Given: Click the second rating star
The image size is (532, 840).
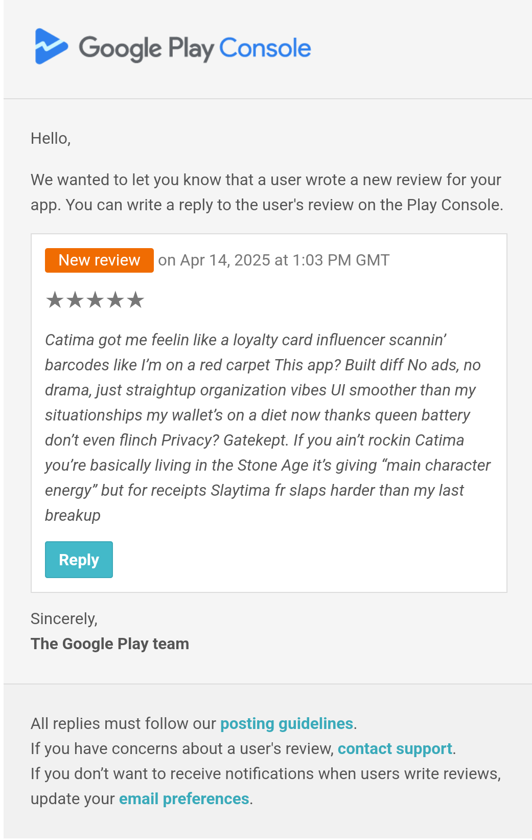Looking at the screenshot, I should pyautogui.click(x=75, y=300).
